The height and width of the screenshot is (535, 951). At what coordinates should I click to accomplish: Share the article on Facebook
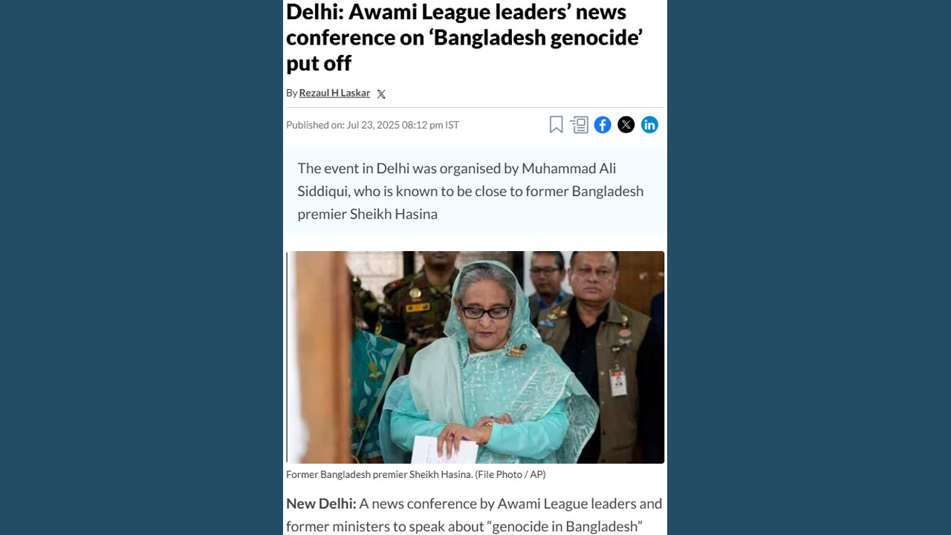coord(603,125)
